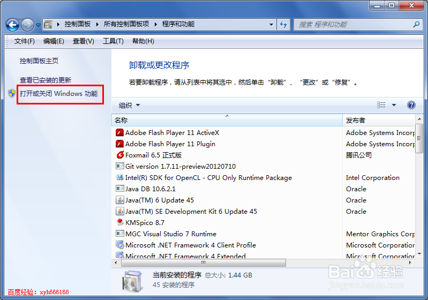Select Microsoft .NET Framework 4 Client Profile entry
428x300 pixels.
click(x=191, y=245)
